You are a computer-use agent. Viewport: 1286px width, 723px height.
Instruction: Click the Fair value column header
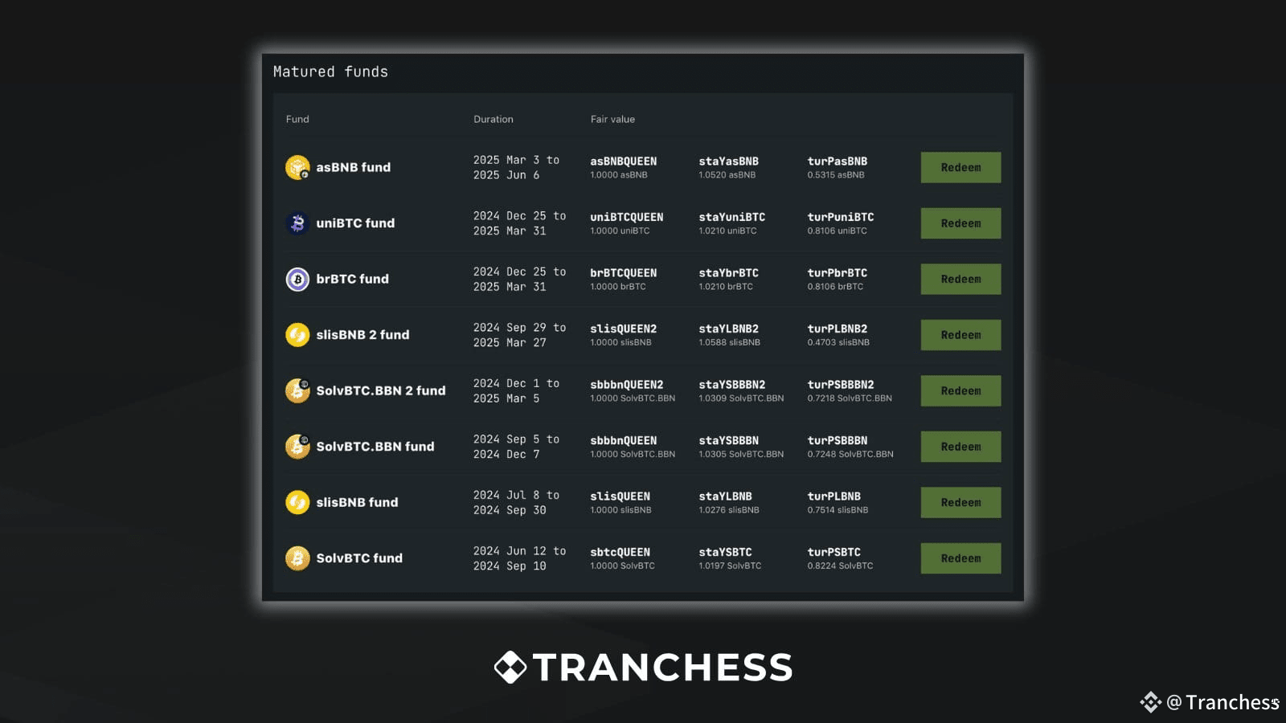point(612,119)
